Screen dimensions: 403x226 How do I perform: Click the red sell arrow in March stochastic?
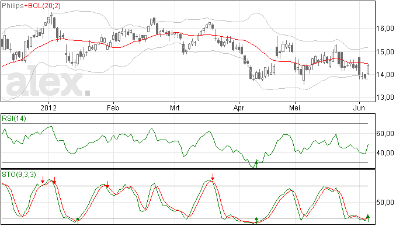[213, 177]
